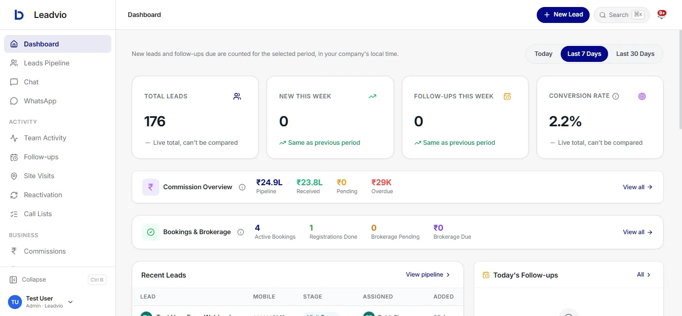Click the WhatsApp icon in sidebar
This screenshot has height=316, width=682.
pos(14,101)
